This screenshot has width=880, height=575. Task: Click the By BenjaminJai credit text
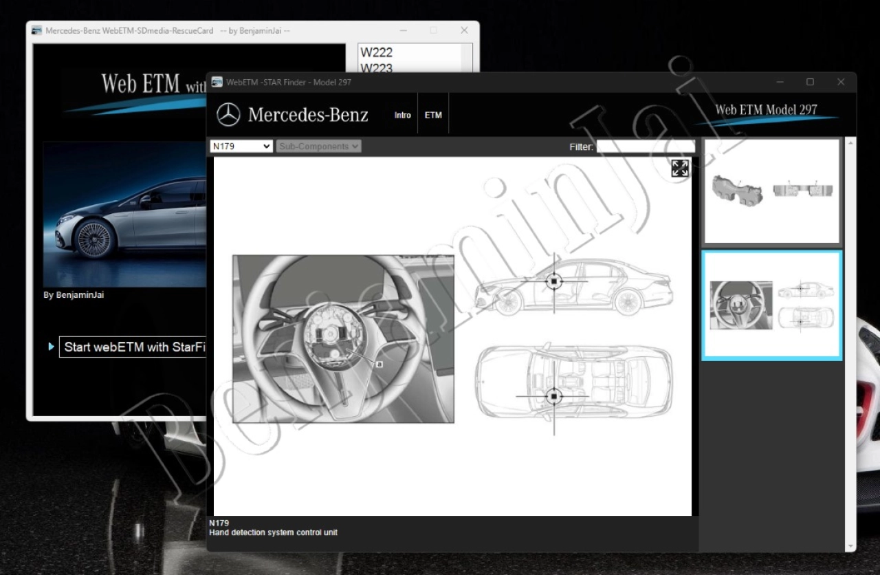tap(74, 295)
